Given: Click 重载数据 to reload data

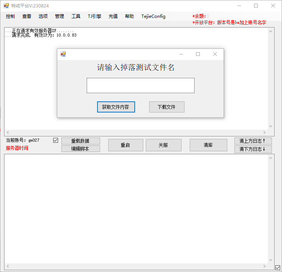Looking at the screenshot, I should coord(80,141).
